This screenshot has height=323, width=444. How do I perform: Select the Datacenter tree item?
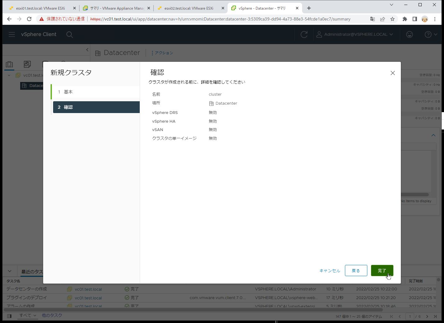coord(32,86)
